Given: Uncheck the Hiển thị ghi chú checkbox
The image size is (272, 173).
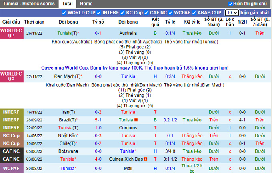Looking at the screenshot, I should click(x=230, y=4).
